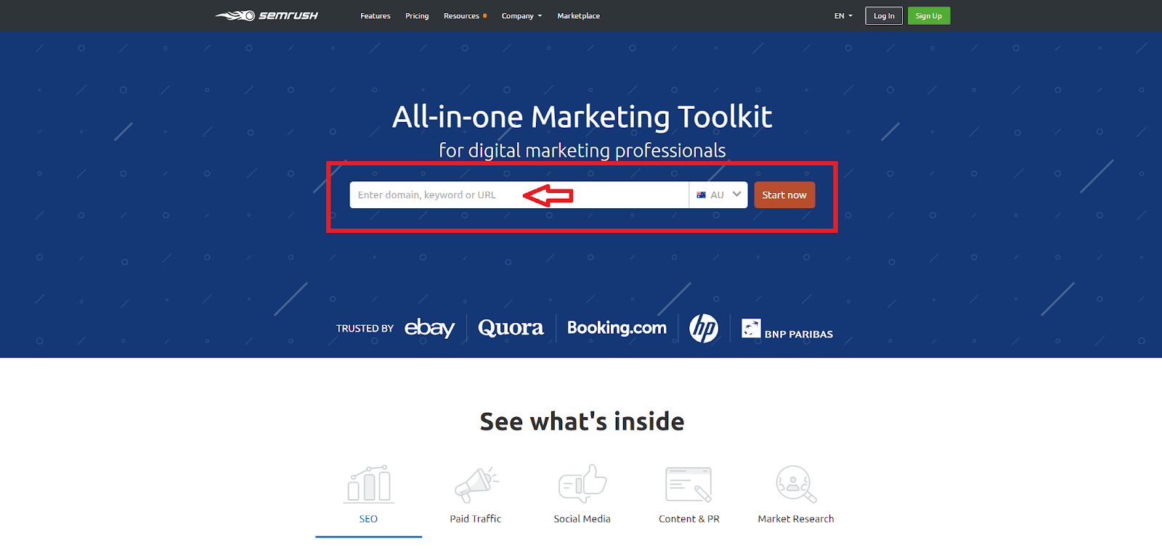Select the Market Research magnifier icon
This screenshot has height=550, width=1162.
tap(796, 484)
